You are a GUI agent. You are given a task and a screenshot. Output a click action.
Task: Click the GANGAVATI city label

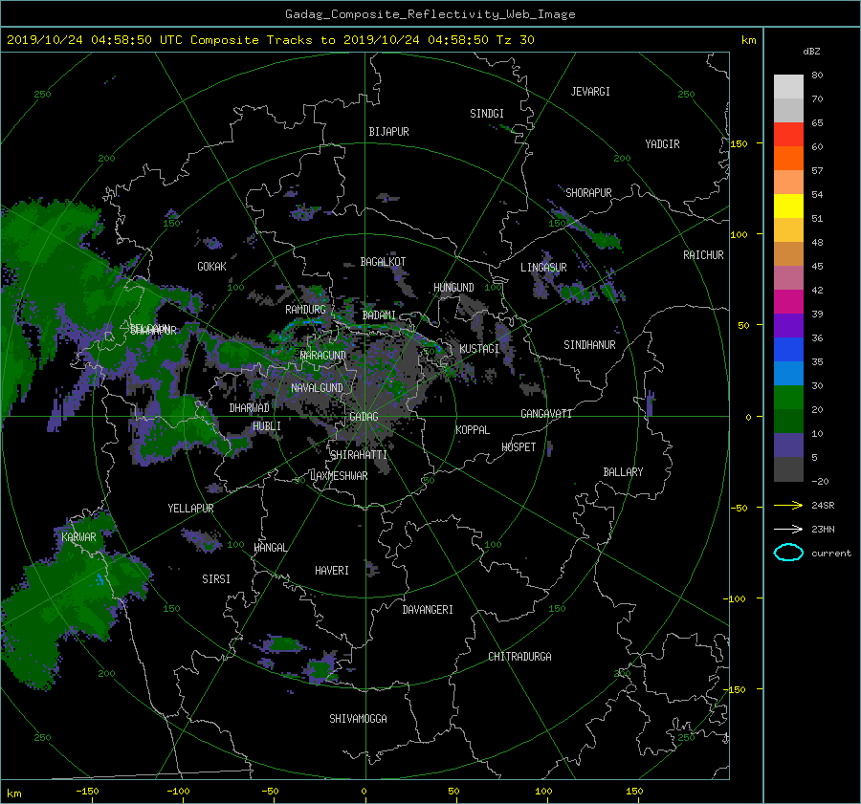click(546, 414)
